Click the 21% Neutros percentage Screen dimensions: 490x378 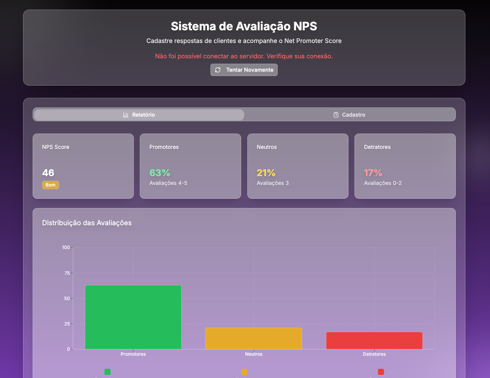click(x=266, y=173)
